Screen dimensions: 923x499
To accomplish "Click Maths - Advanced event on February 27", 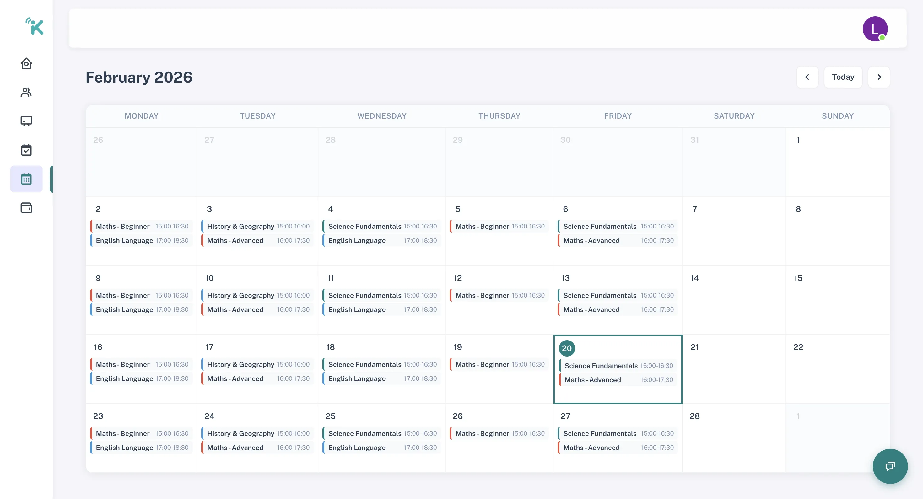I will (617, 448).
